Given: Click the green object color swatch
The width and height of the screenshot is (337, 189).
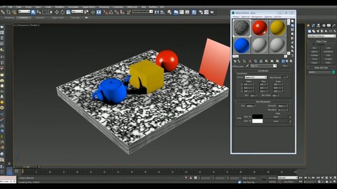Looking at the screenshot, I should tap(333, 72).
